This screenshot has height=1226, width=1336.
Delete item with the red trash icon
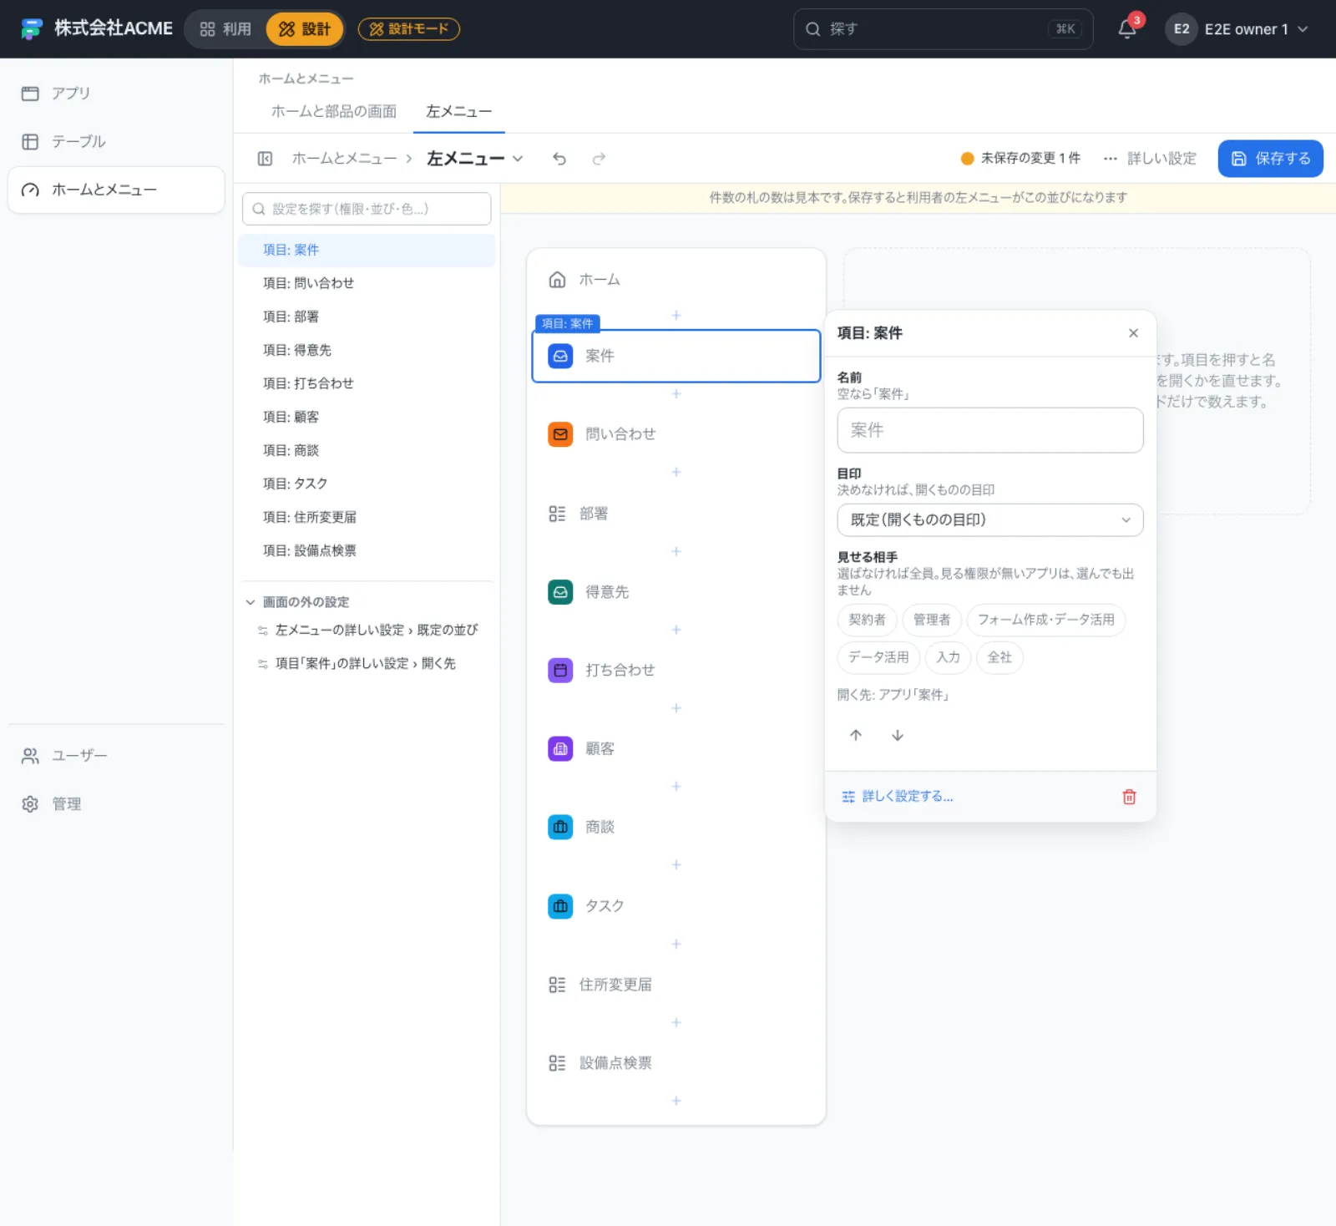click(1129, 797)
